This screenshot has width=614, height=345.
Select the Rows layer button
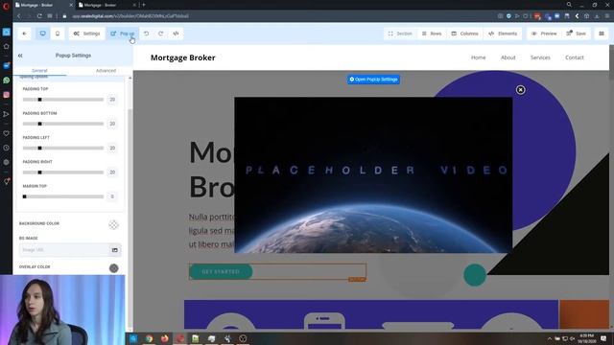432,34
